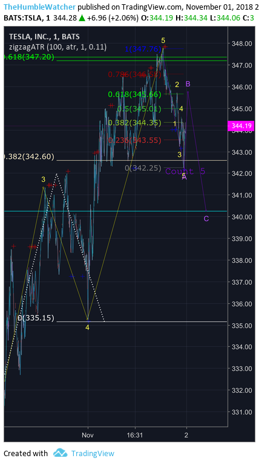259x464 pixels.
Task: Click the 348.00 price scale label
Action: [x=242, y=43]
